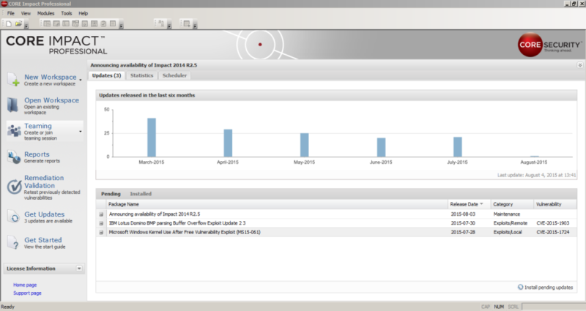Click the Core Security logo

pos(549,45)
